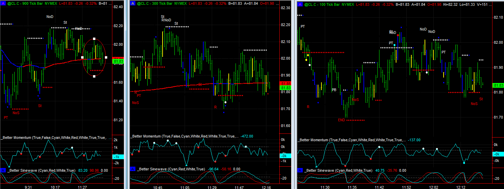Click the 98.06 sinewave value

tap(94, 170)
